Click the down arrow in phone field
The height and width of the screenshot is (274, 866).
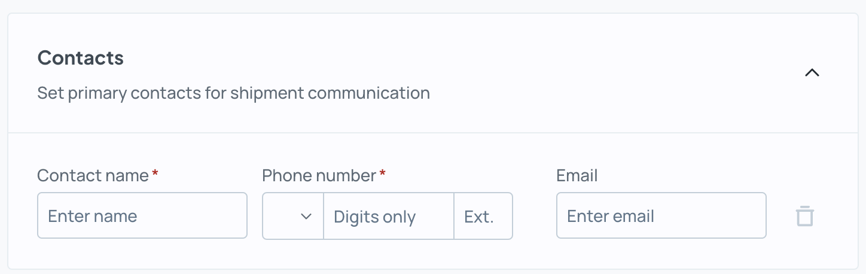306,217
